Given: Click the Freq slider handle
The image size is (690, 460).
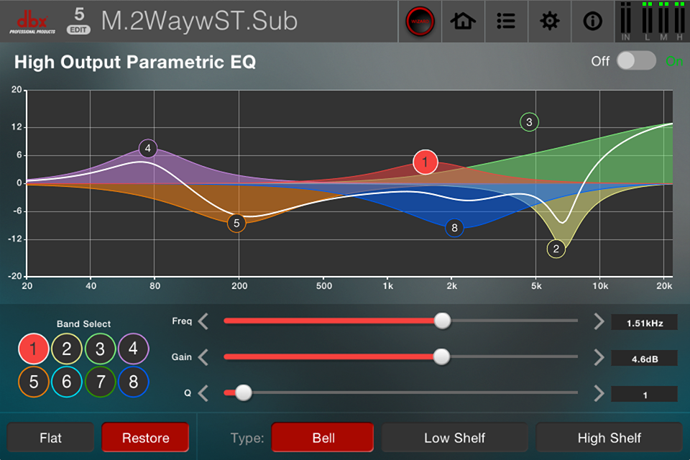Looking at the screenshot, I should click(442, 321).
